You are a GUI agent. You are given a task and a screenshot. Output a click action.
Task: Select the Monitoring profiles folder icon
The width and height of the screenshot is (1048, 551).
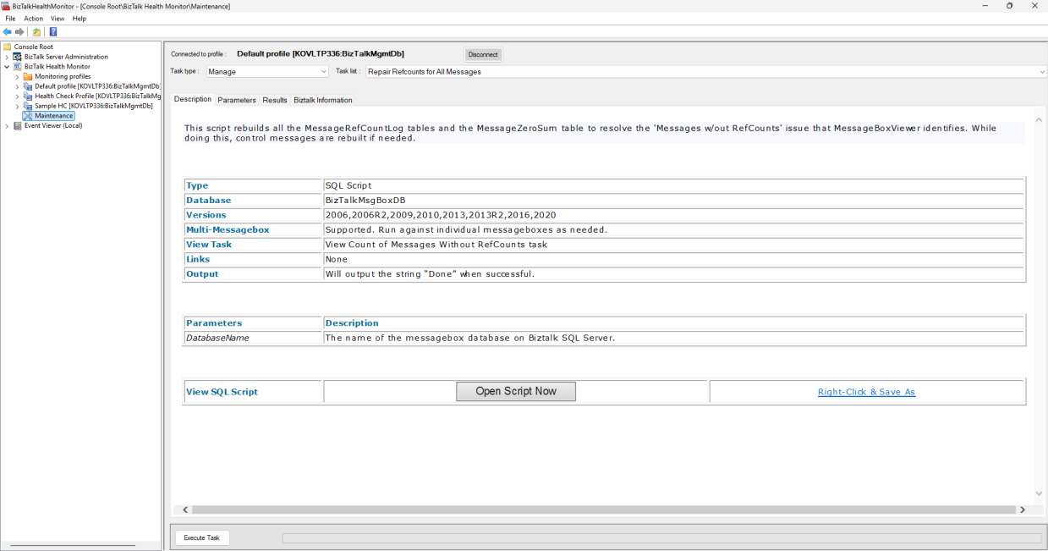pos(28,76)
